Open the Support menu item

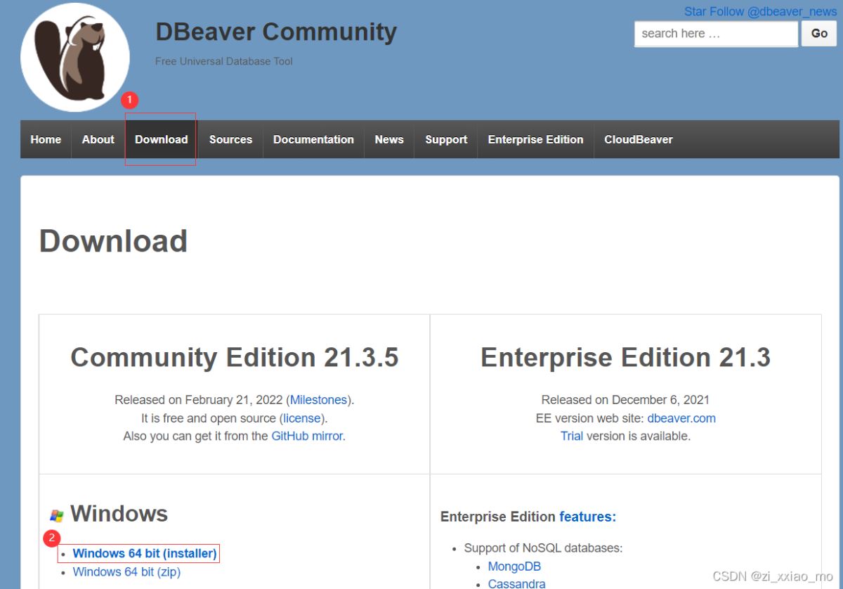click(x=446, y=139)
